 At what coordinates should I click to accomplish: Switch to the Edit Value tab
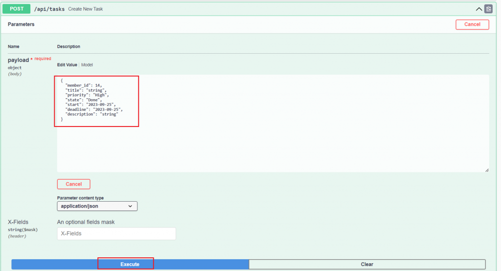click(x=67, y=65)
